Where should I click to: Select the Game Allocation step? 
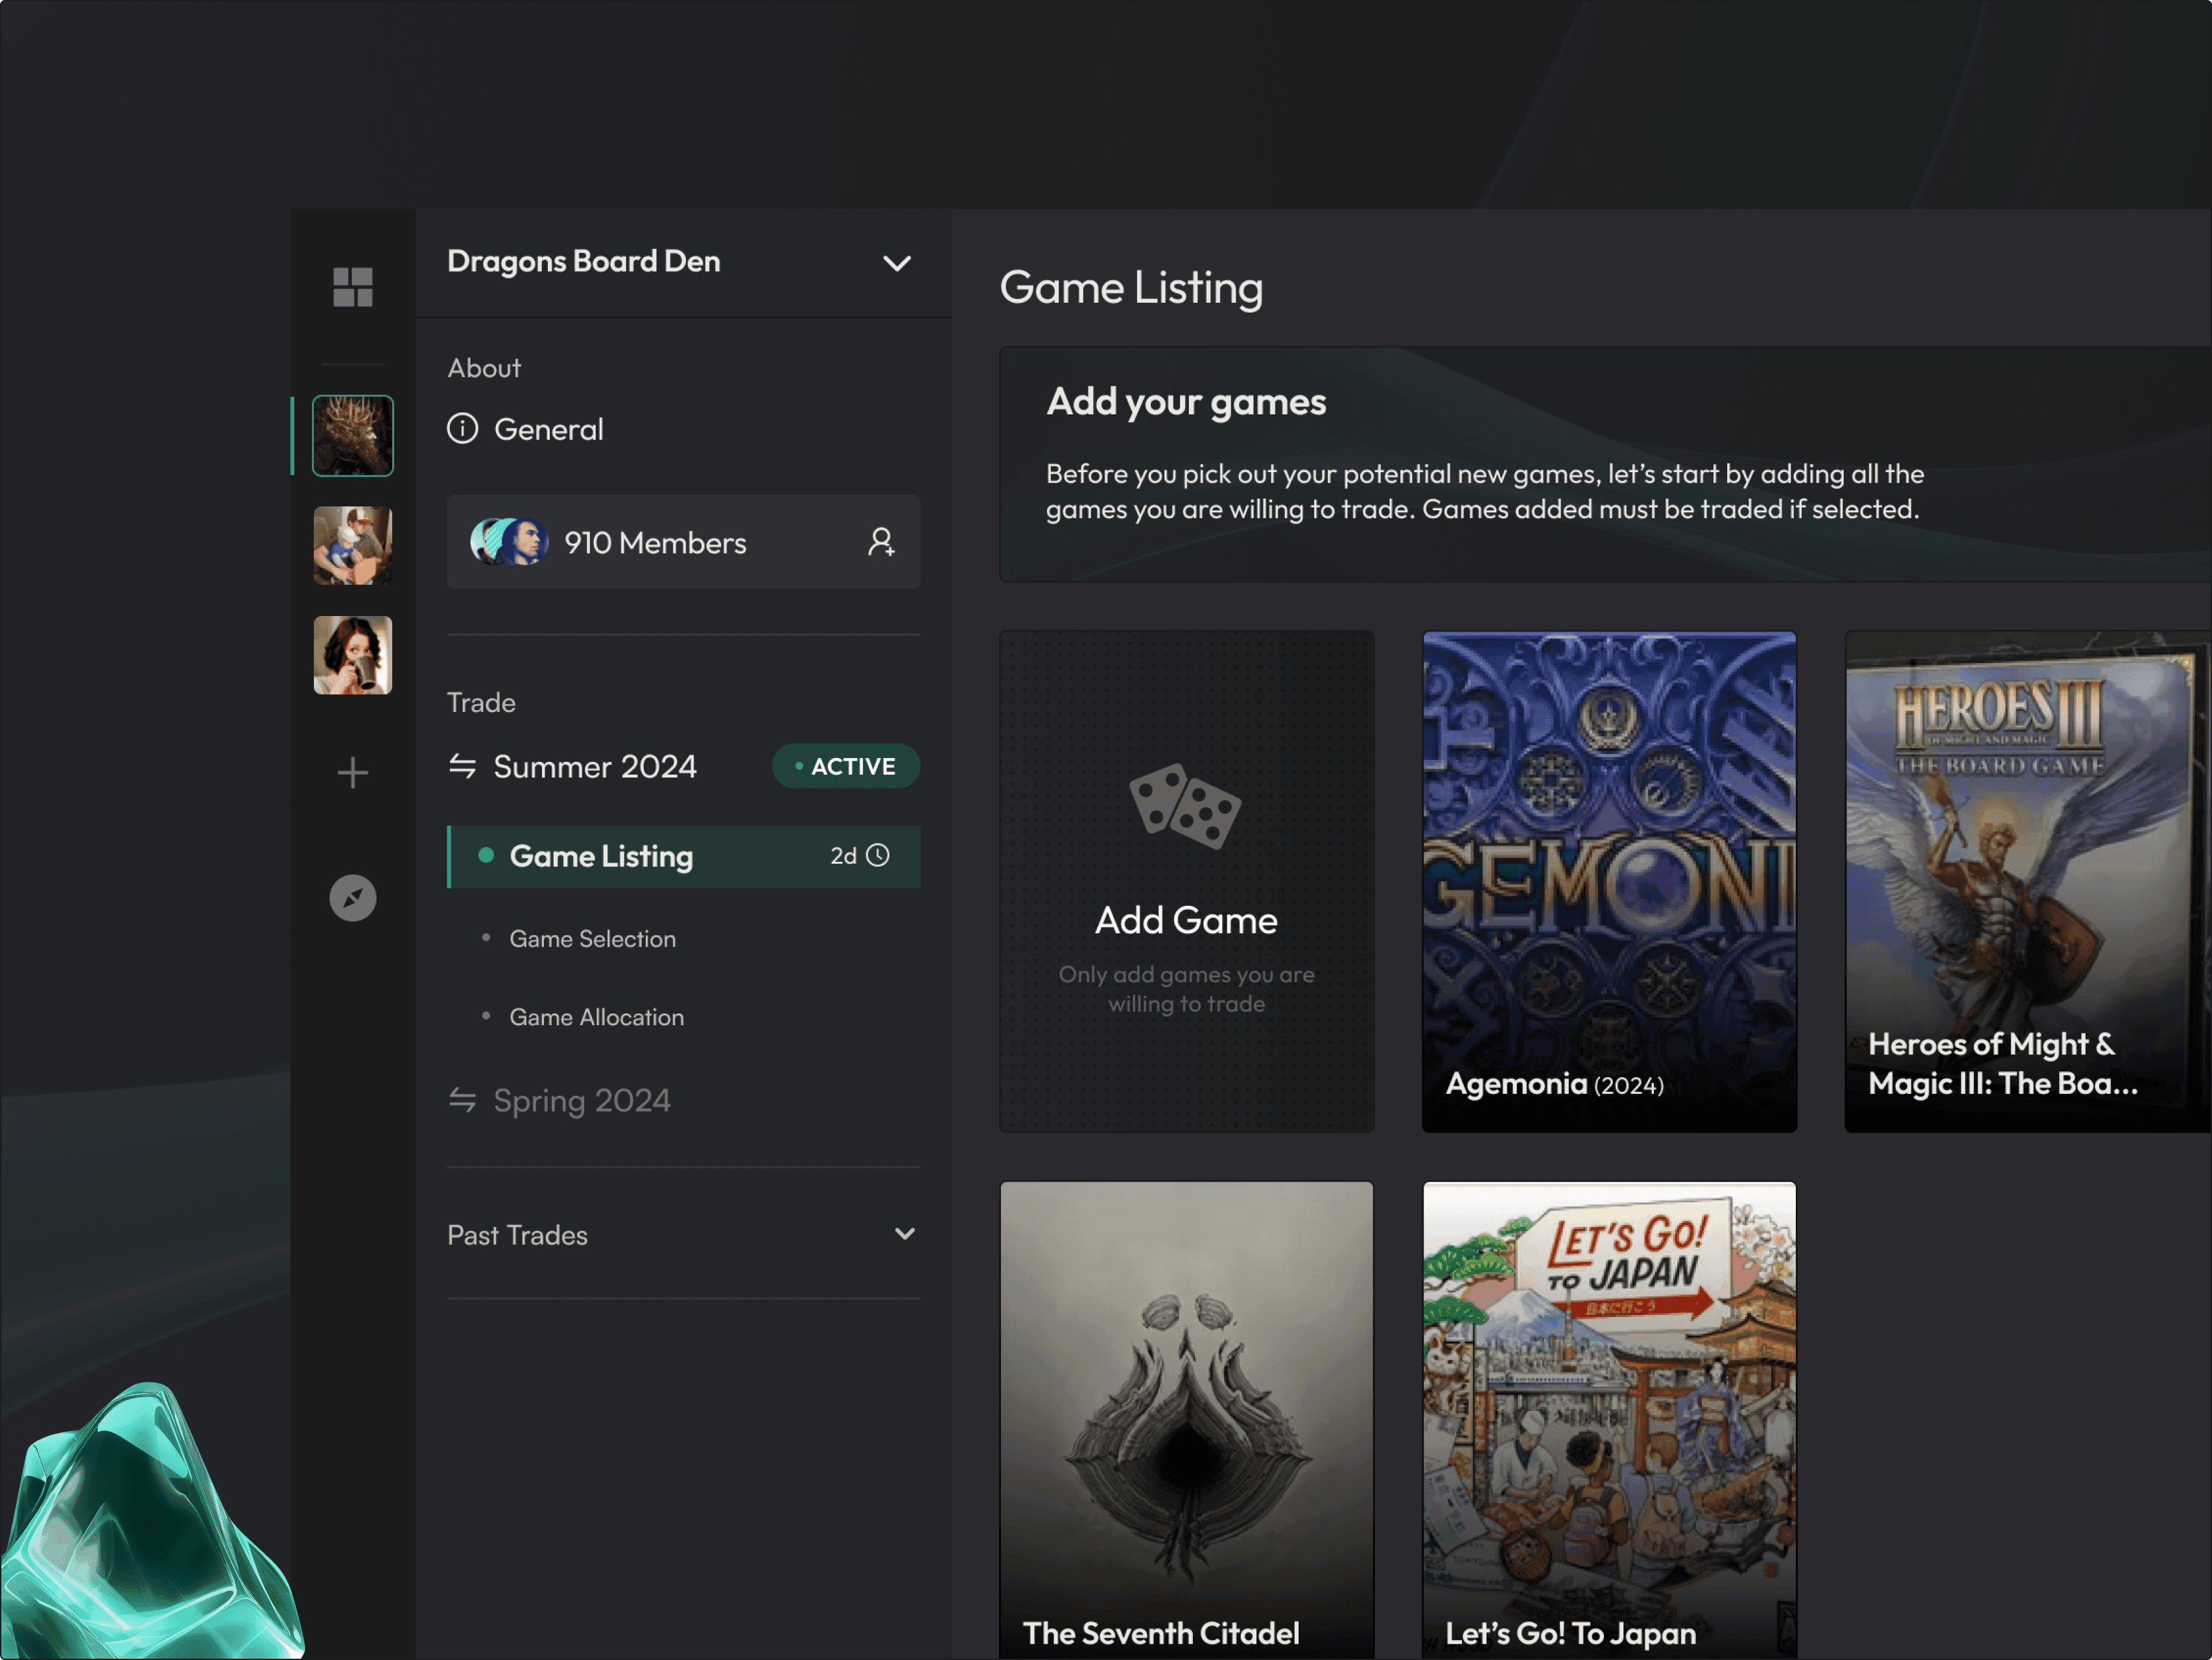point(596,1017)
